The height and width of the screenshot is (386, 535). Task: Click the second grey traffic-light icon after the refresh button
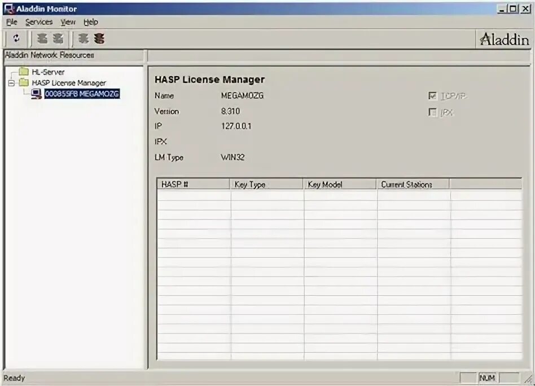click(58, 38)
